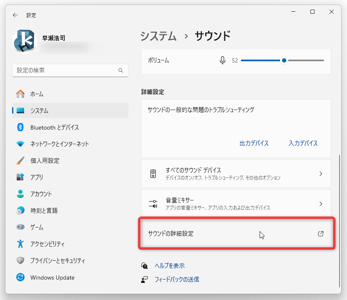Click the search magnifier icon

[121, 70]
